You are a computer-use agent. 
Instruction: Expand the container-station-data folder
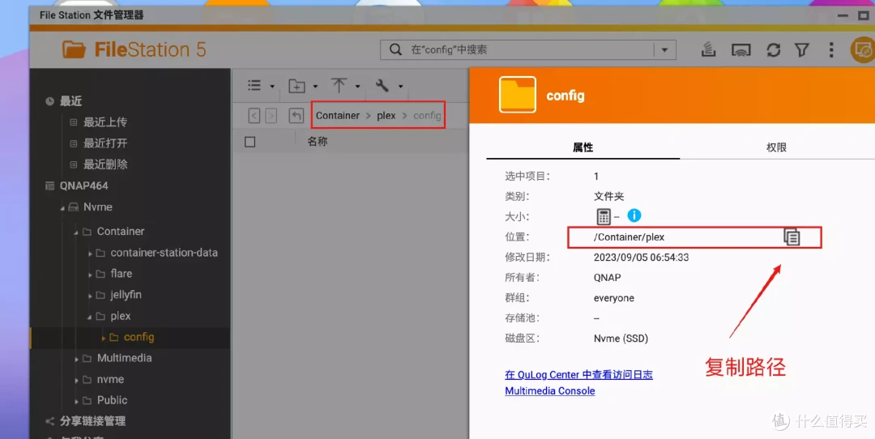(x=90, y=254)
